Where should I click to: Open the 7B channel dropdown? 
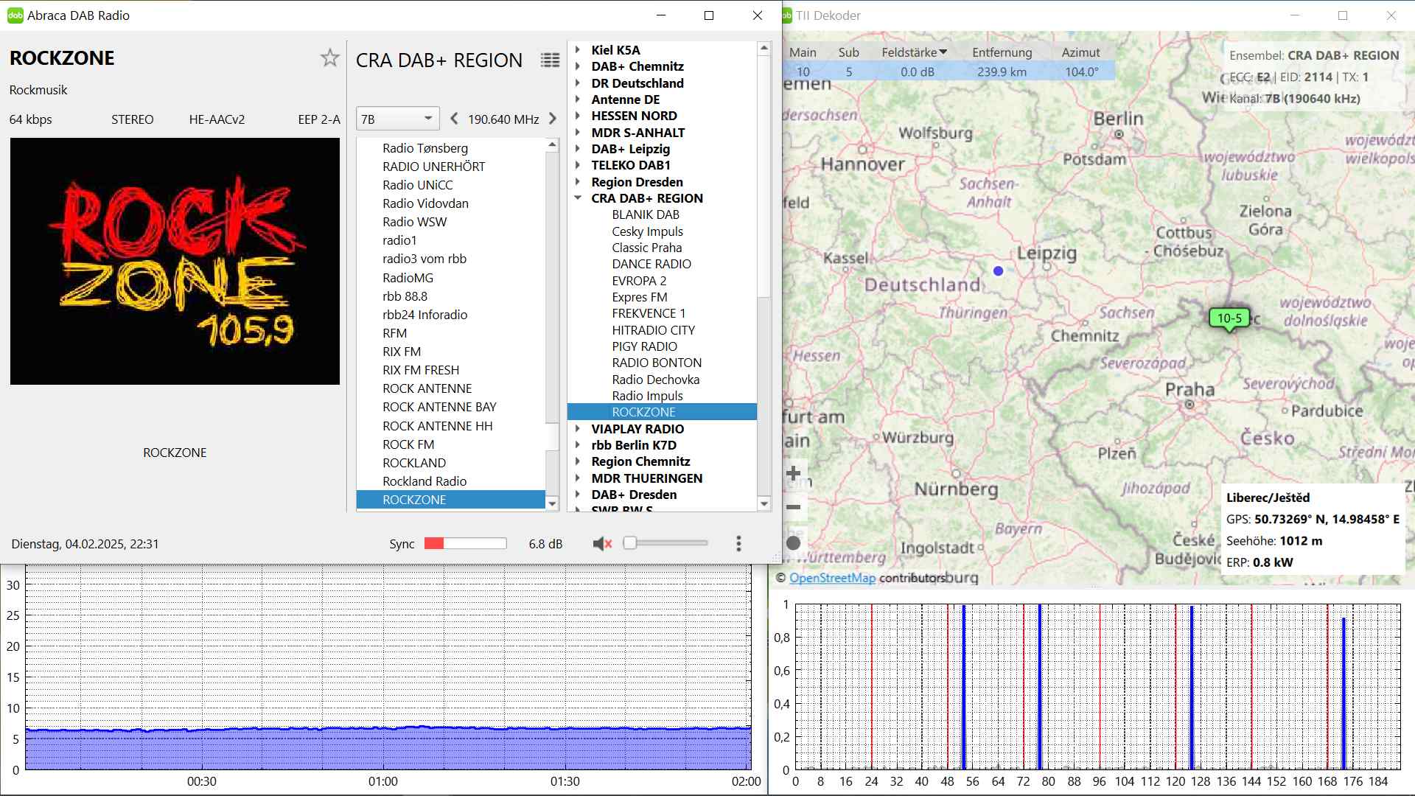[397, 119]
